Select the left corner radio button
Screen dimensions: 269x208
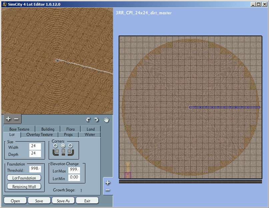55,146
